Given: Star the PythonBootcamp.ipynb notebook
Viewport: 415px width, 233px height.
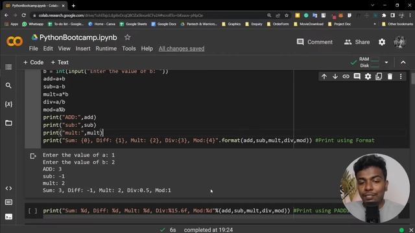Looking at the screenshot, I should pos(127,38).
